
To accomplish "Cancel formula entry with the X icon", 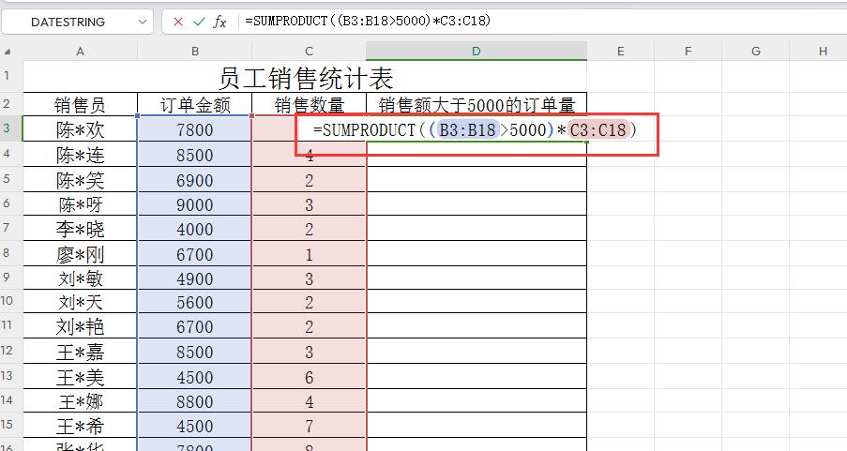I will coord(177,22).
